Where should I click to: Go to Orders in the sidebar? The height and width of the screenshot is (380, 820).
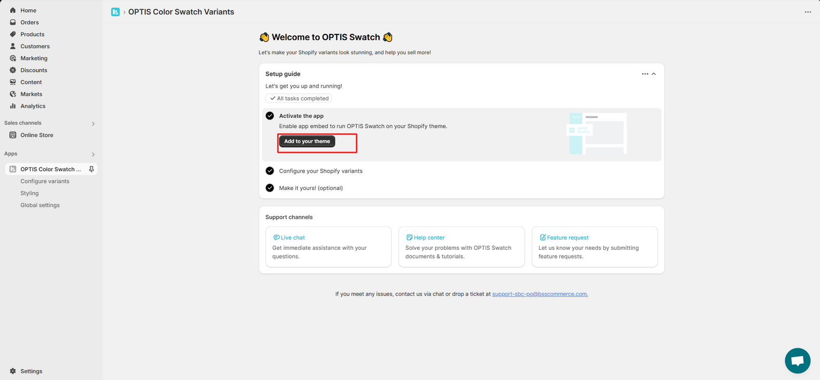point(30,23)
